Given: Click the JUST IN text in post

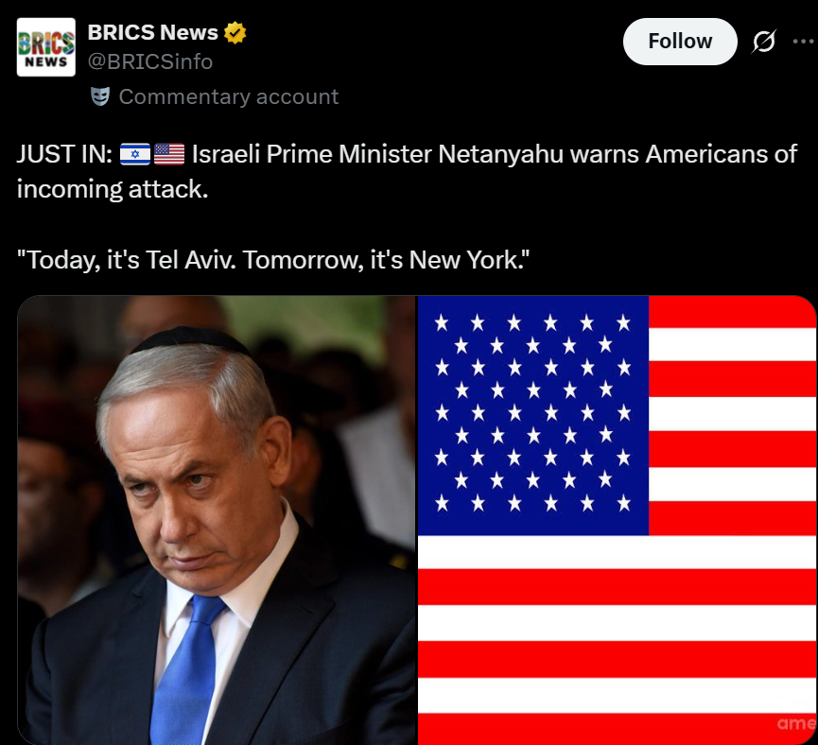Looking at the screenshot, I should coord(64,154).
